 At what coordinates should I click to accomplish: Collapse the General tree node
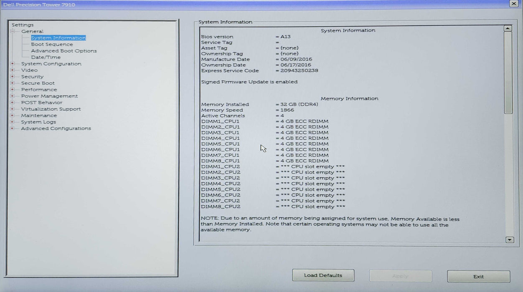point(13,31)
